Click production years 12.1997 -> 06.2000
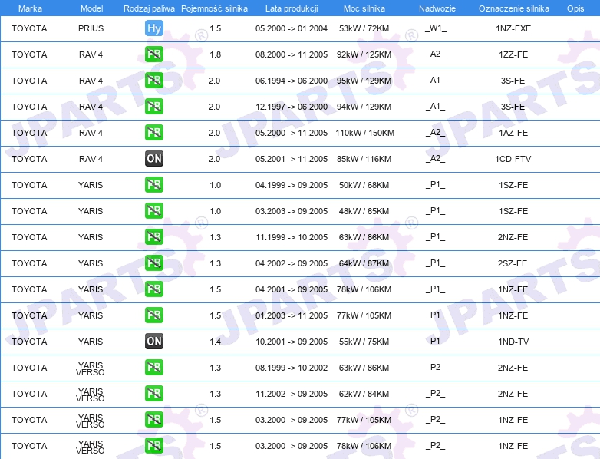This screenshot has width=600, height=459. (292, 107)
